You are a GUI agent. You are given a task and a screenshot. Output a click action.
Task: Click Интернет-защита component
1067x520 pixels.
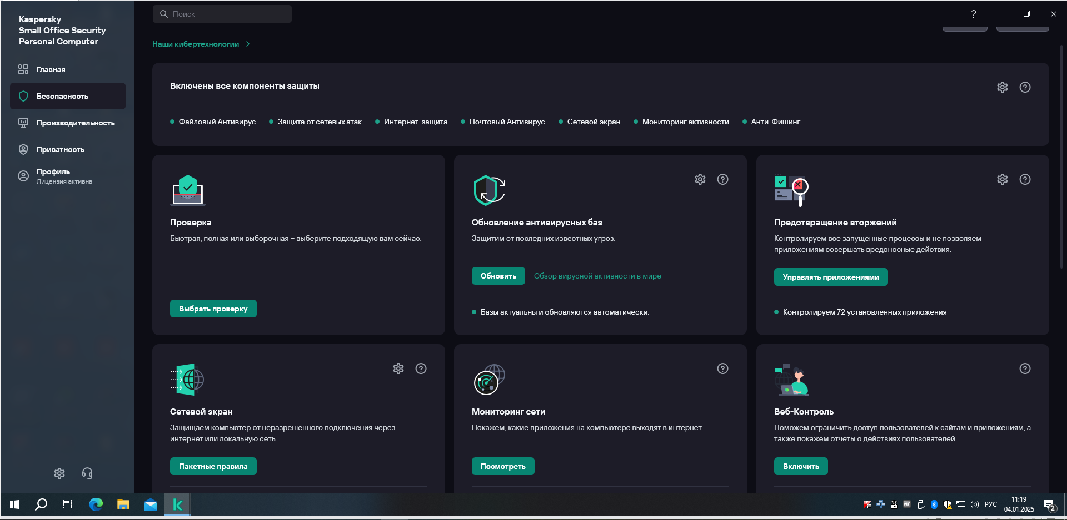point(411,122)
